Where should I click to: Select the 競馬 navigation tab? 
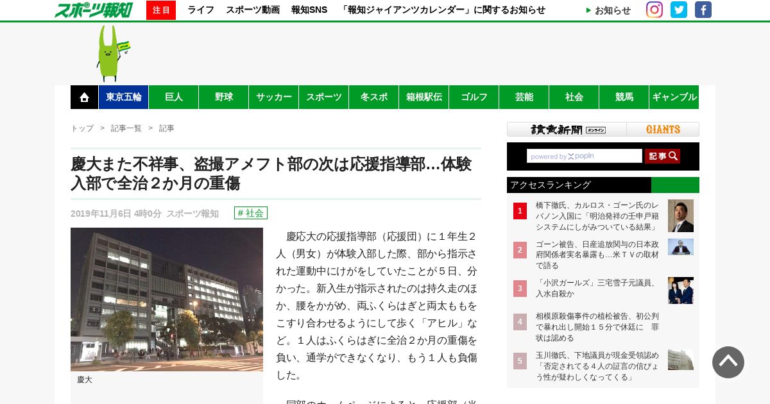(x=624, y=97)
